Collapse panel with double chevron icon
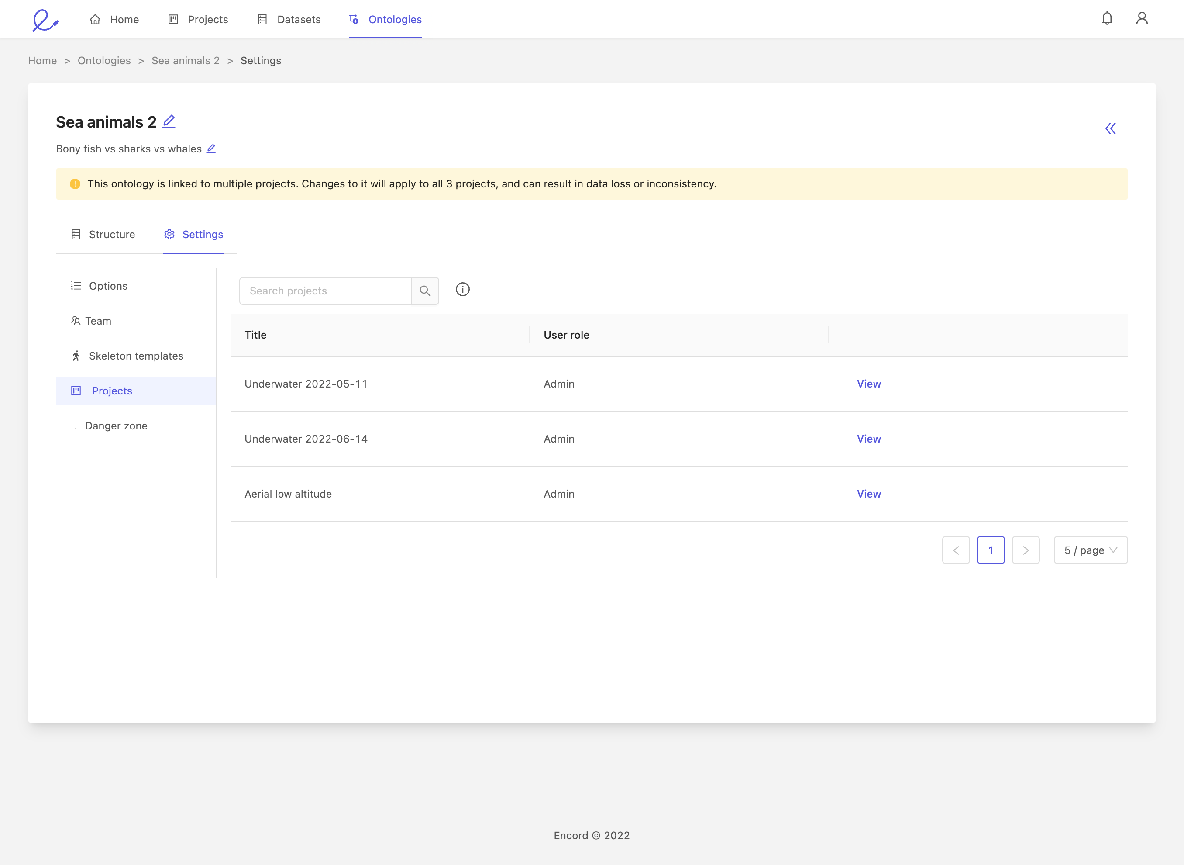The width and height of the screenshot is (1184, 865). (1110, 129)
